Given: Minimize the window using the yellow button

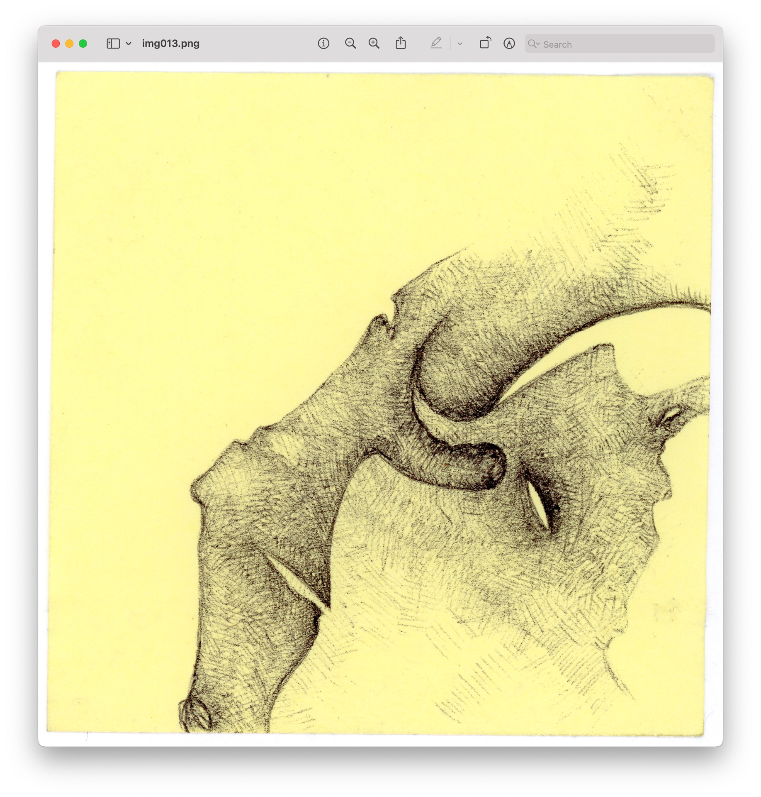Looking at the screenshot, I should (69, 44).
